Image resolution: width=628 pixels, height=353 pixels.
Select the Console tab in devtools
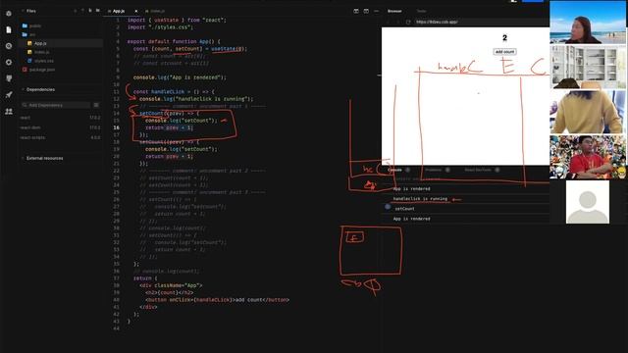pyautogui.click(x=394, y=170)
